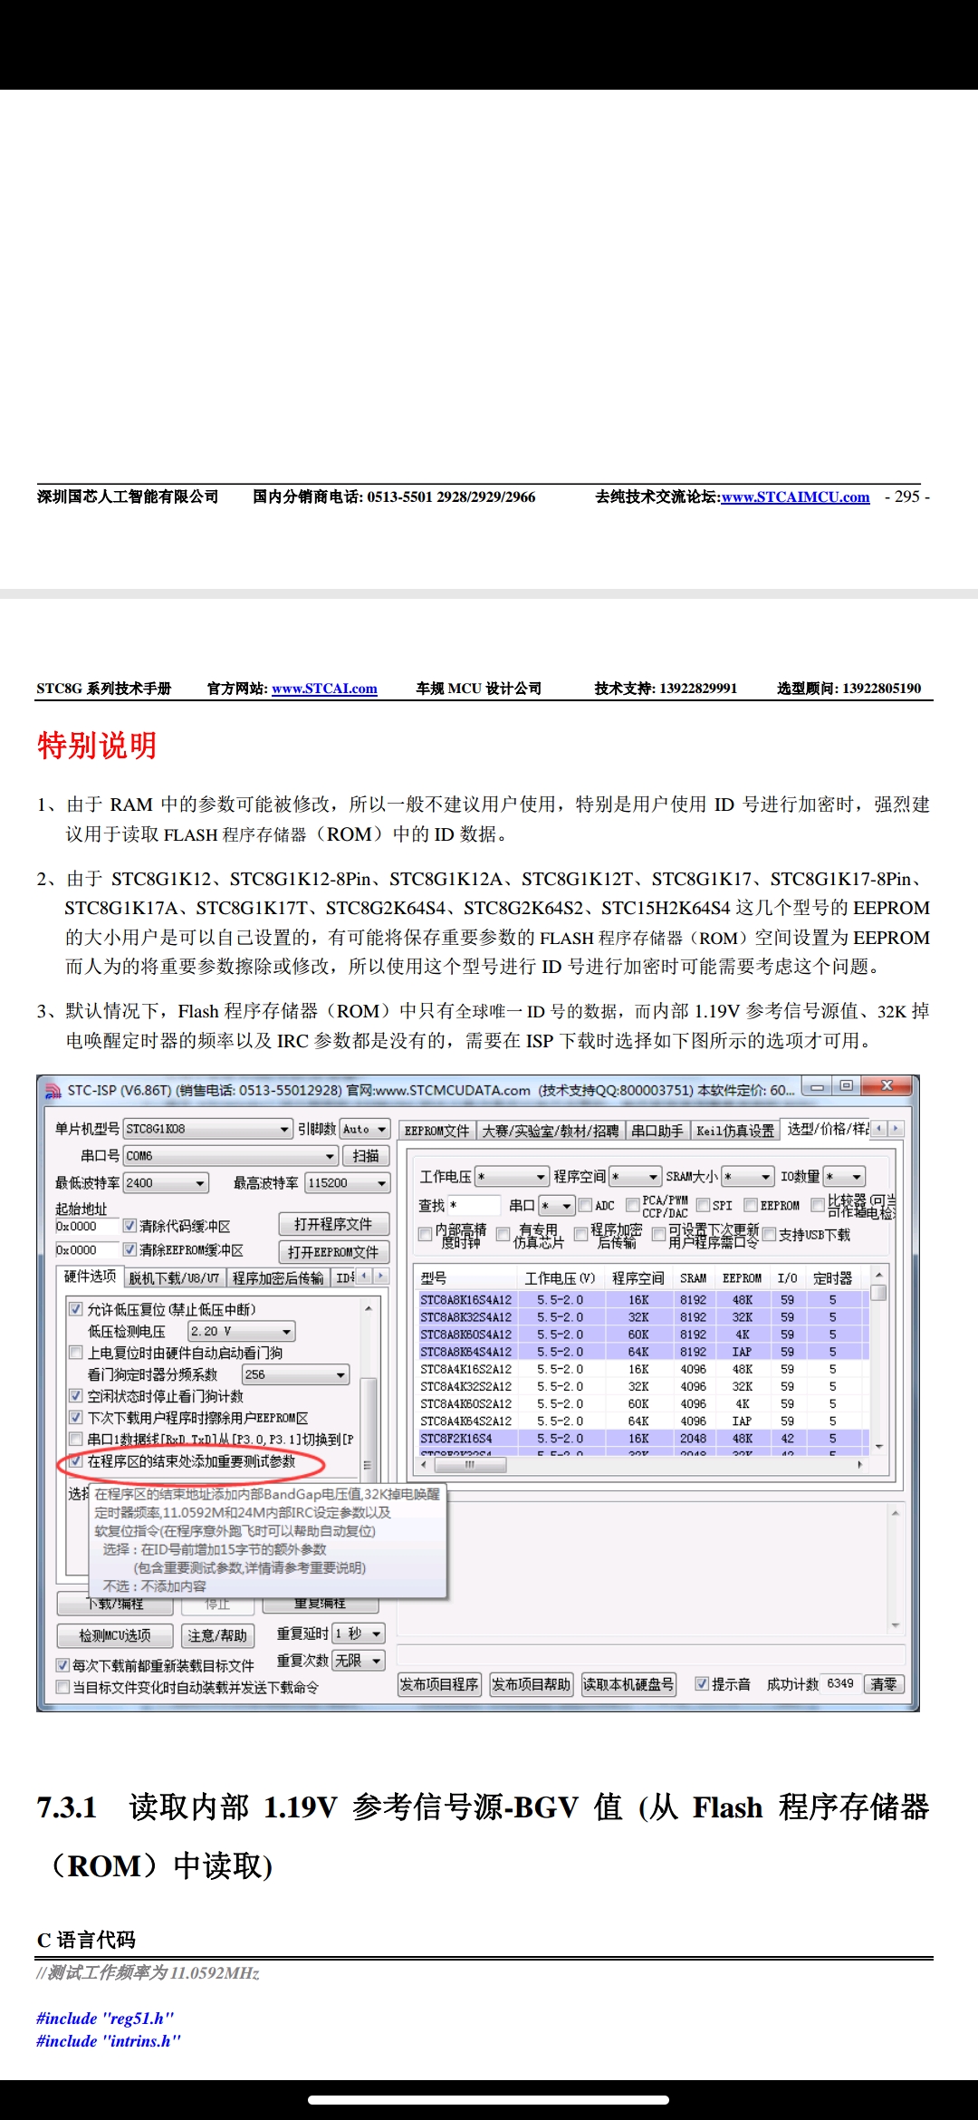Toggle 空闲状态时停止看门狗计数 checkbox
The image size is (978, 2120).
tap(76, 1396)
